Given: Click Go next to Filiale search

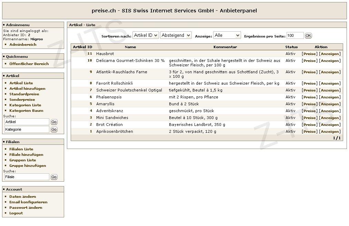Looking at the screenshot, I should (x=54, y=177).
